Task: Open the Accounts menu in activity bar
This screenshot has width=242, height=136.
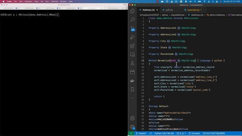Action: pos(132,118)
